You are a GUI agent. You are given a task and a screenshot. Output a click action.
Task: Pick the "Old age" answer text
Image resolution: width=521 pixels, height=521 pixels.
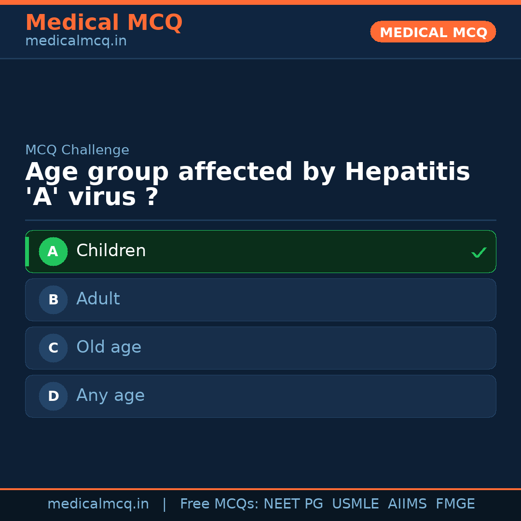[109, 347]
